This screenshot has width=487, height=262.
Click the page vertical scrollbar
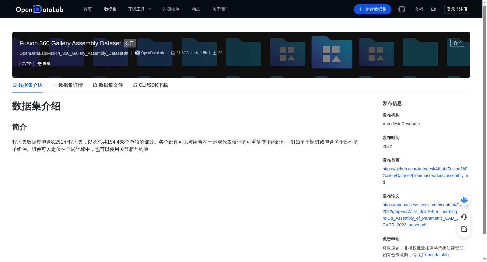coord(485,120)
